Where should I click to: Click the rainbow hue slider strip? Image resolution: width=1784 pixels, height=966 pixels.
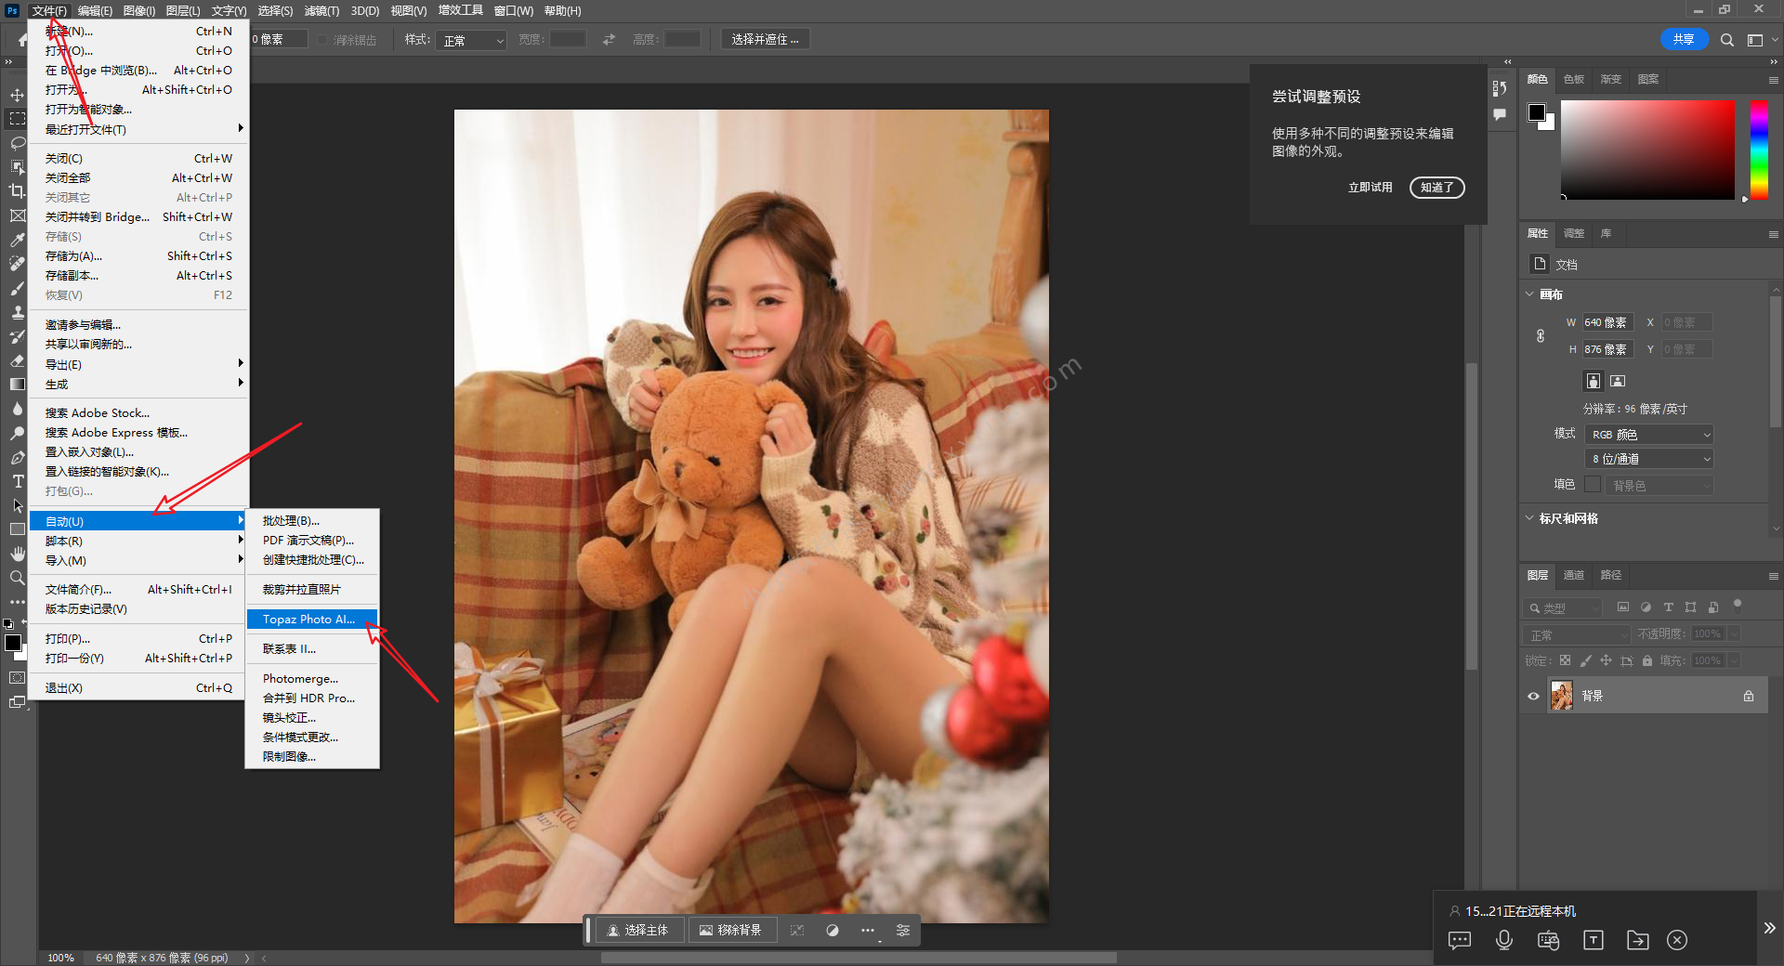1759,149
